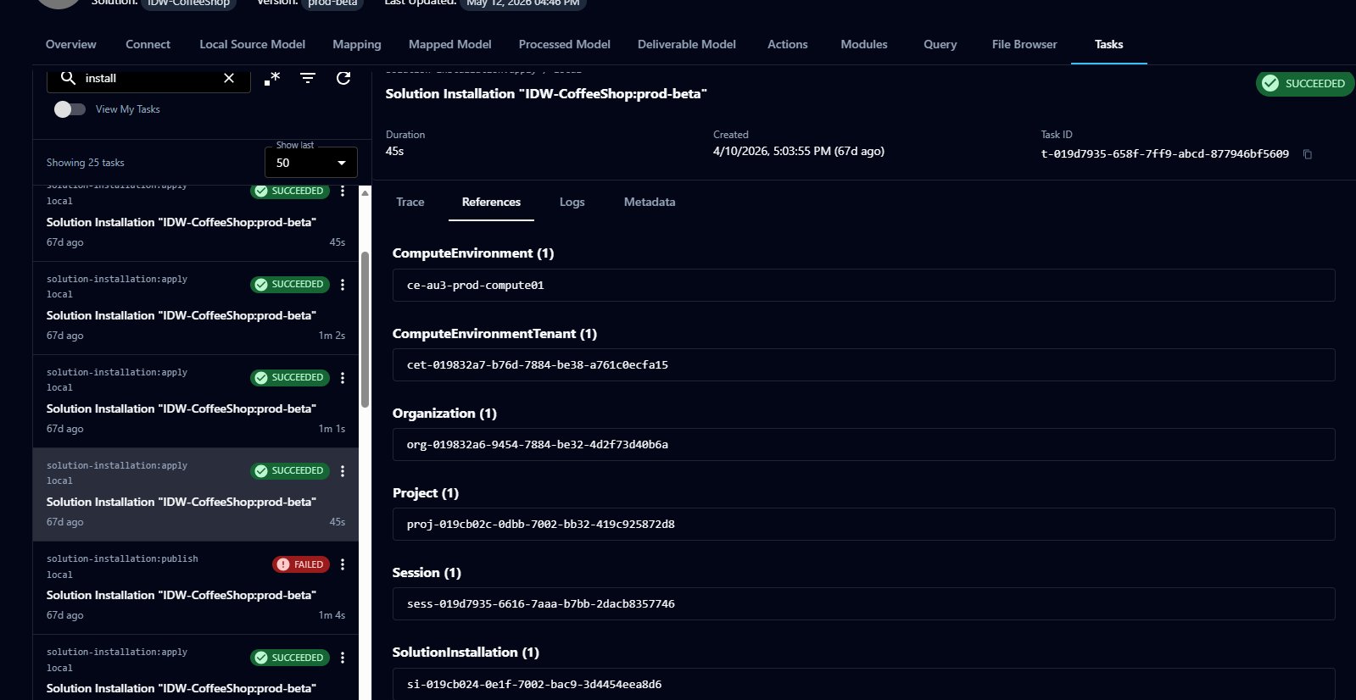Open the Connect tab
Viewport: 1356px width, 700px height.
click(x=148, y=44)
